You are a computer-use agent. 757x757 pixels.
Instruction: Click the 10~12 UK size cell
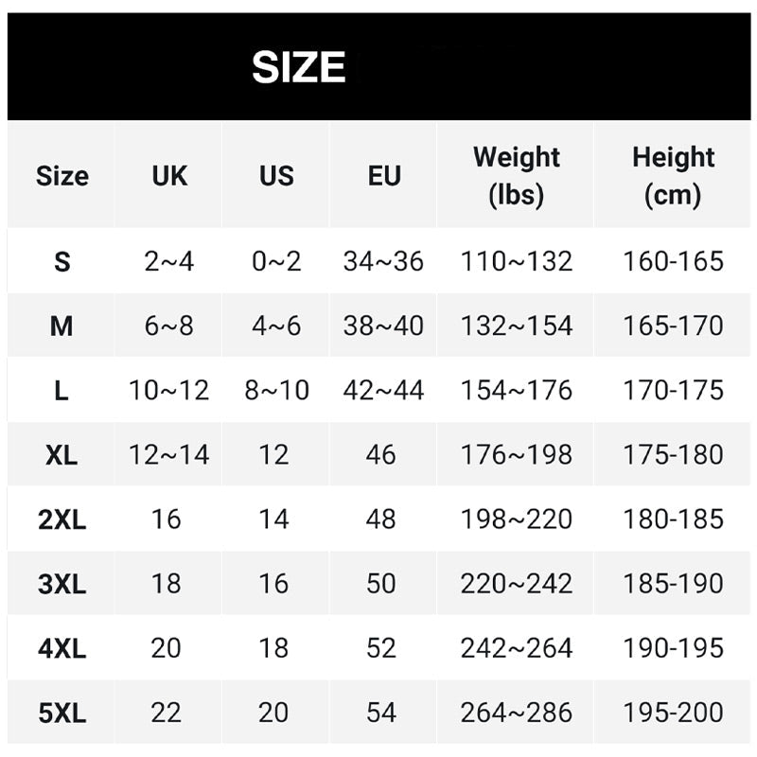pyautogui.click(x=169, y=391)
